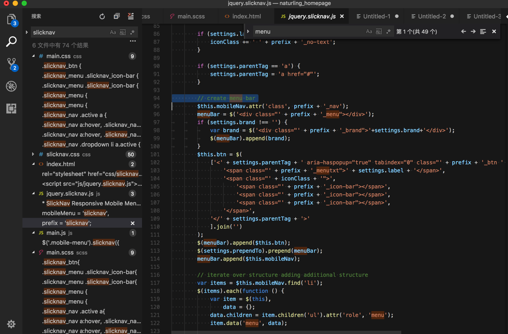Viewport: 508px width, 334px height.
Task: Open the Source Control view
Action: coord(11,64)
